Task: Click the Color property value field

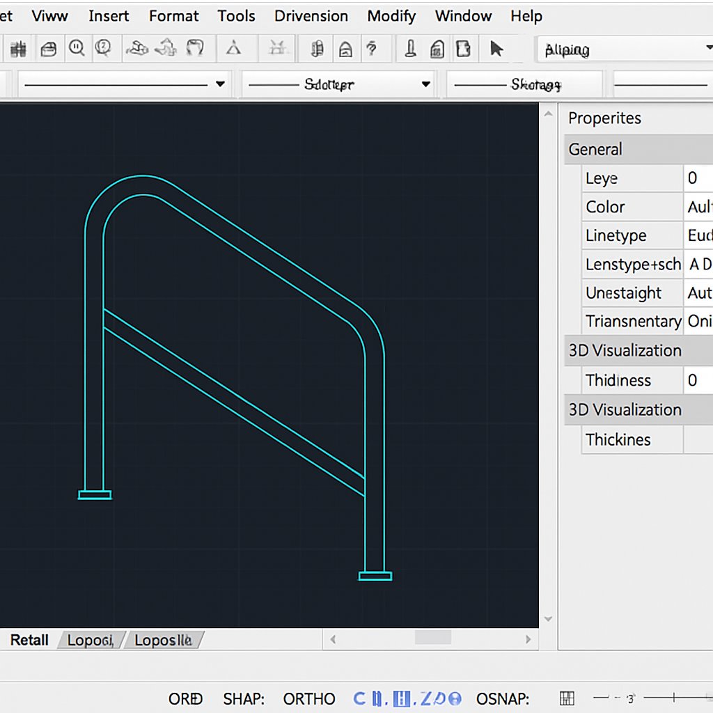Action: point(698,207)
